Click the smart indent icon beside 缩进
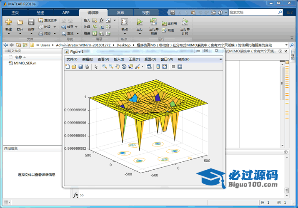Screen dimensions: 298x208 [x=95, y=34]
